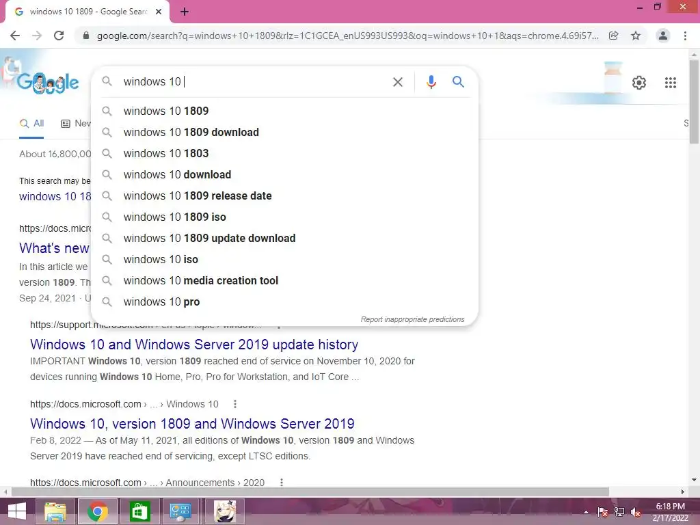
Task: Bookmark this page with the star icon
Action: pyautogui.click(x=636, y=36)
